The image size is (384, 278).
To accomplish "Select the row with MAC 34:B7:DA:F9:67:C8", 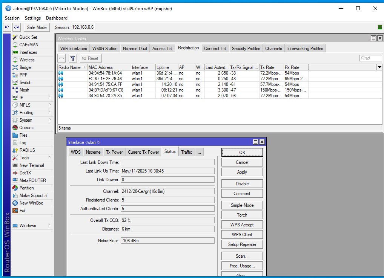I will [183, 90].
